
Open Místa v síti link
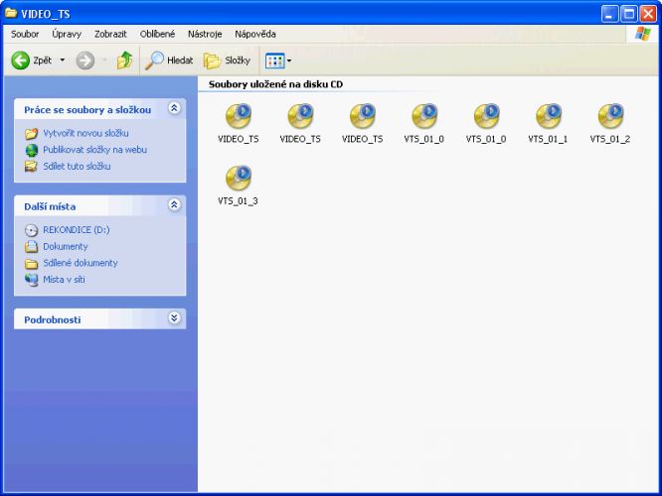pyautogui.click(x=64, y=280)
